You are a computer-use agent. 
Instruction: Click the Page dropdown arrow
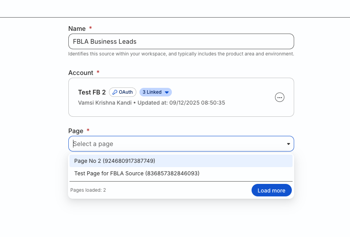288,144
